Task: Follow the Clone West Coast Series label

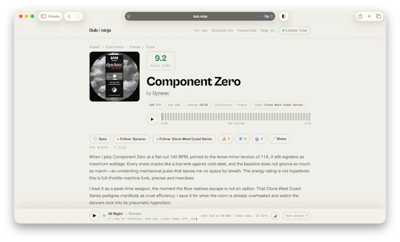Action: (184, 139)
